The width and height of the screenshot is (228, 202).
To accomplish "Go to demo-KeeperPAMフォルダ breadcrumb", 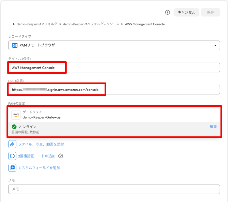I will point(37,24).
